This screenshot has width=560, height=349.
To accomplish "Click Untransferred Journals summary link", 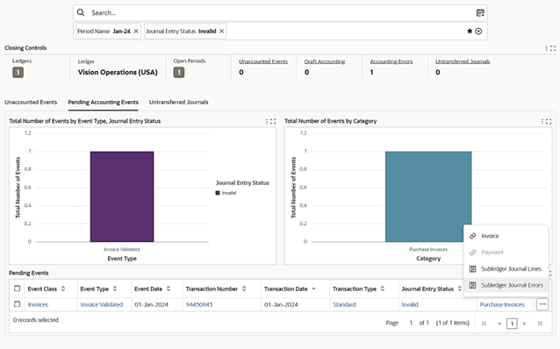I will 463,61.
